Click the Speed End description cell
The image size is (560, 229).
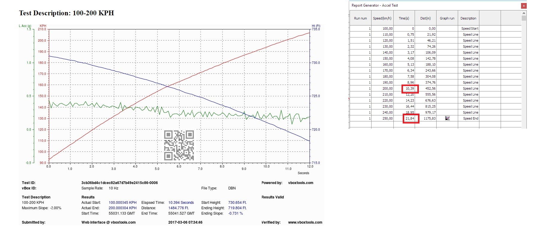point(470,118)
